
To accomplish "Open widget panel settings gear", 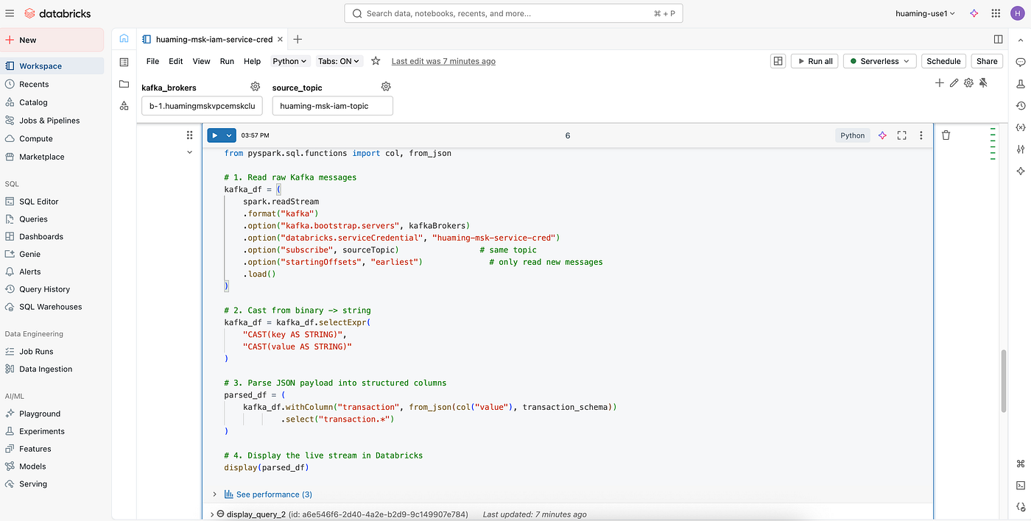I will coord(968,83).
